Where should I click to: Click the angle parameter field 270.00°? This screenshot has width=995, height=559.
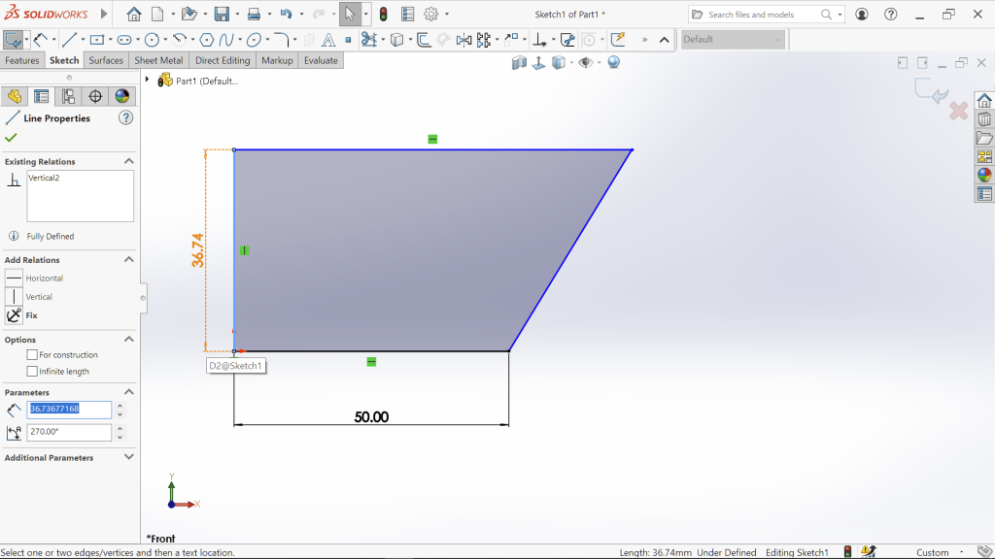click(x=69, y=432)
